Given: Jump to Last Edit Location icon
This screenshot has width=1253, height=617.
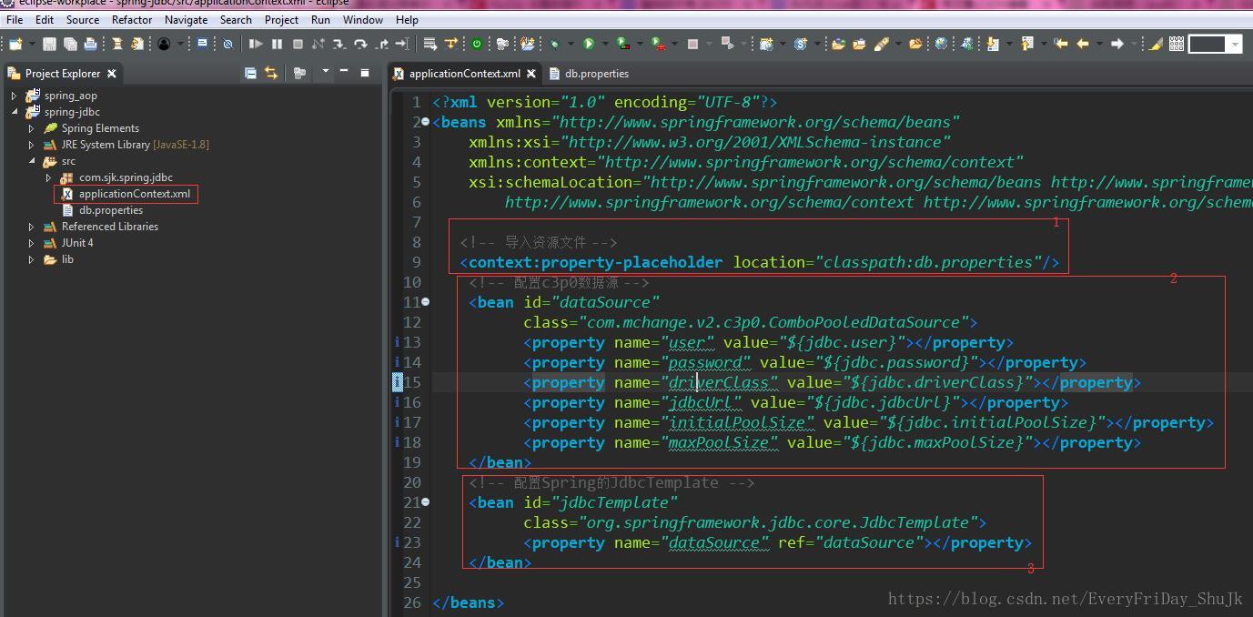Looking at the screenshot, I should point(1060,44).
